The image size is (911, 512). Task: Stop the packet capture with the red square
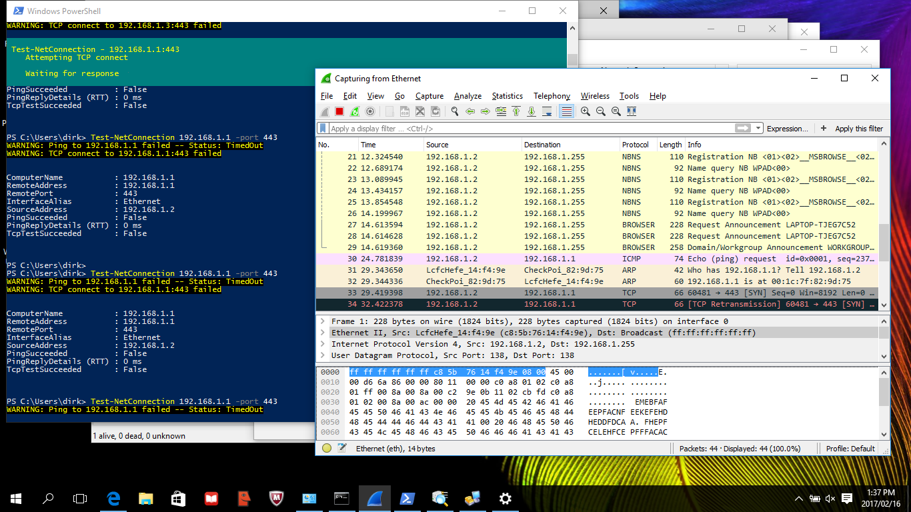tap(339, 112)
